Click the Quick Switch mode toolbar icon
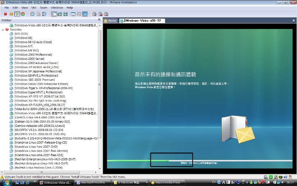The image size is (297, 186). (60, 14)
